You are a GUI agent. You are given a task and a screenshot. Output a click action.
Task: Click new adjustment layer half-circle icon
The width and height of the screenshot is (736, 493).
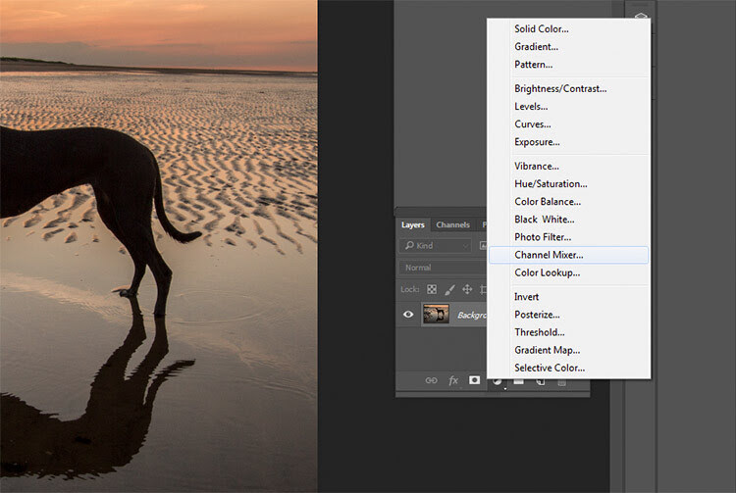coord(497,383)
